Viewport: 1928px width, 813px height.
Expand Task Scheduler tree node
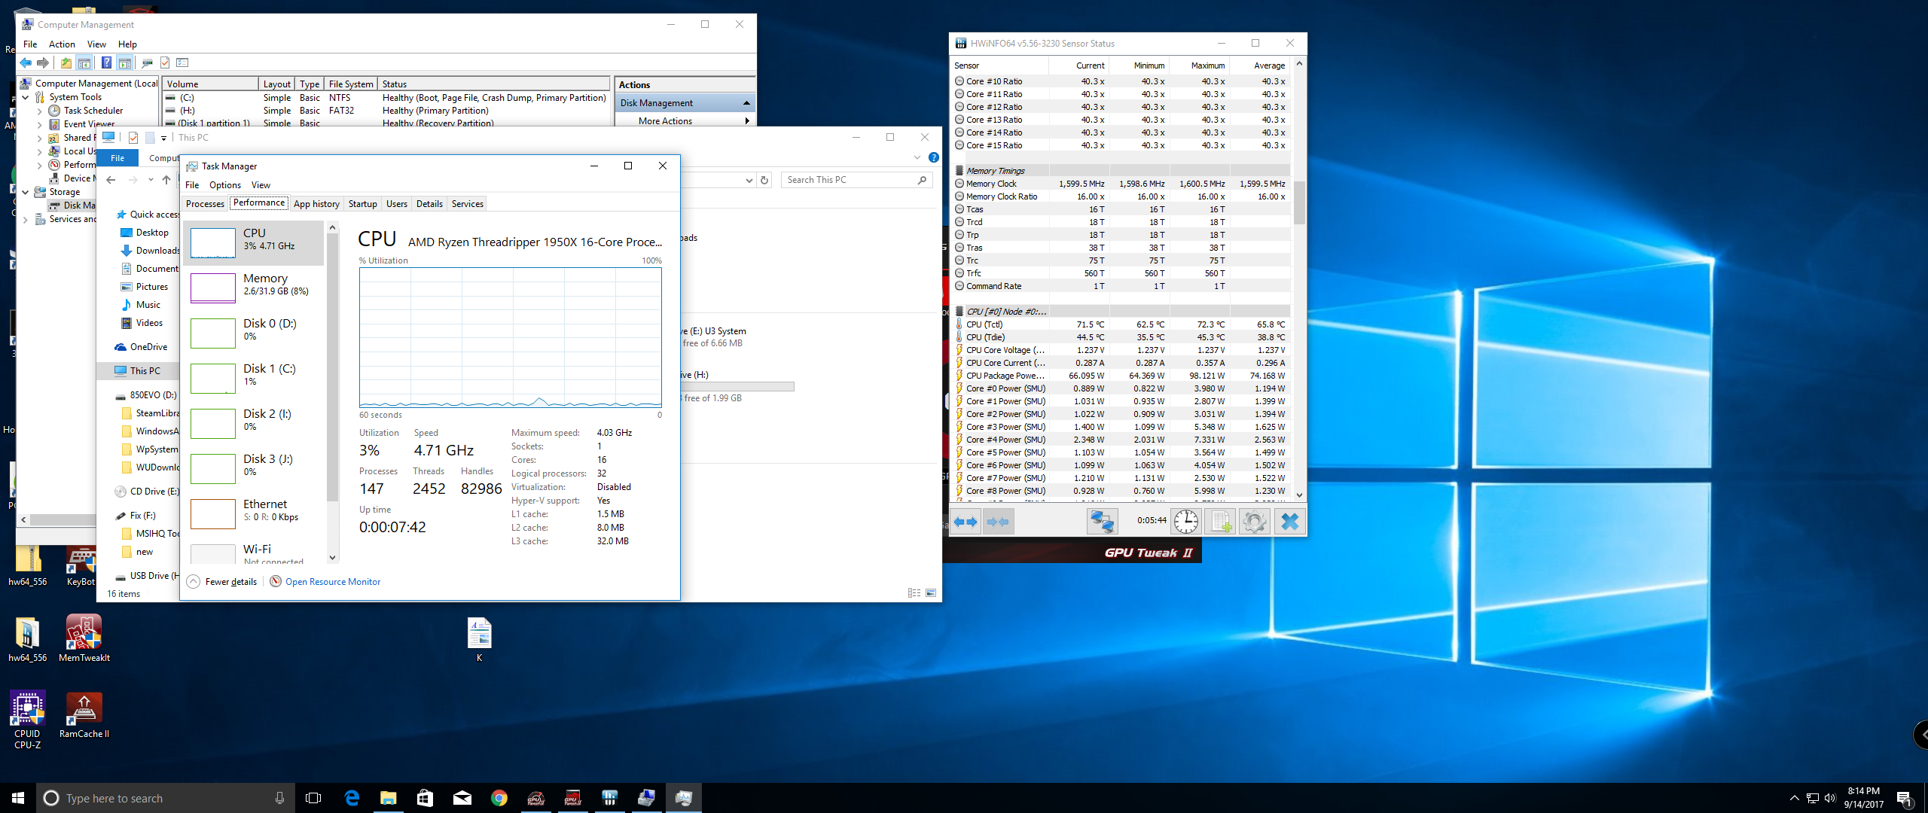point(40,111)
